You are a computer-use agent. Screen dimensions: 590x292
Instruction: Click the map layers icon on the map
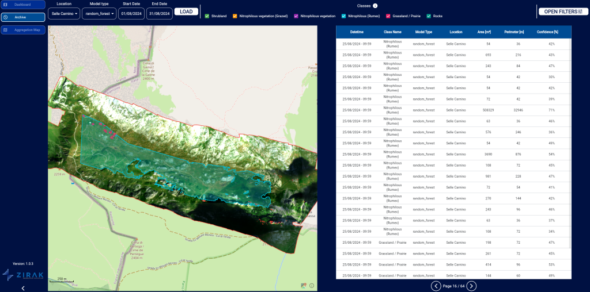303,285
